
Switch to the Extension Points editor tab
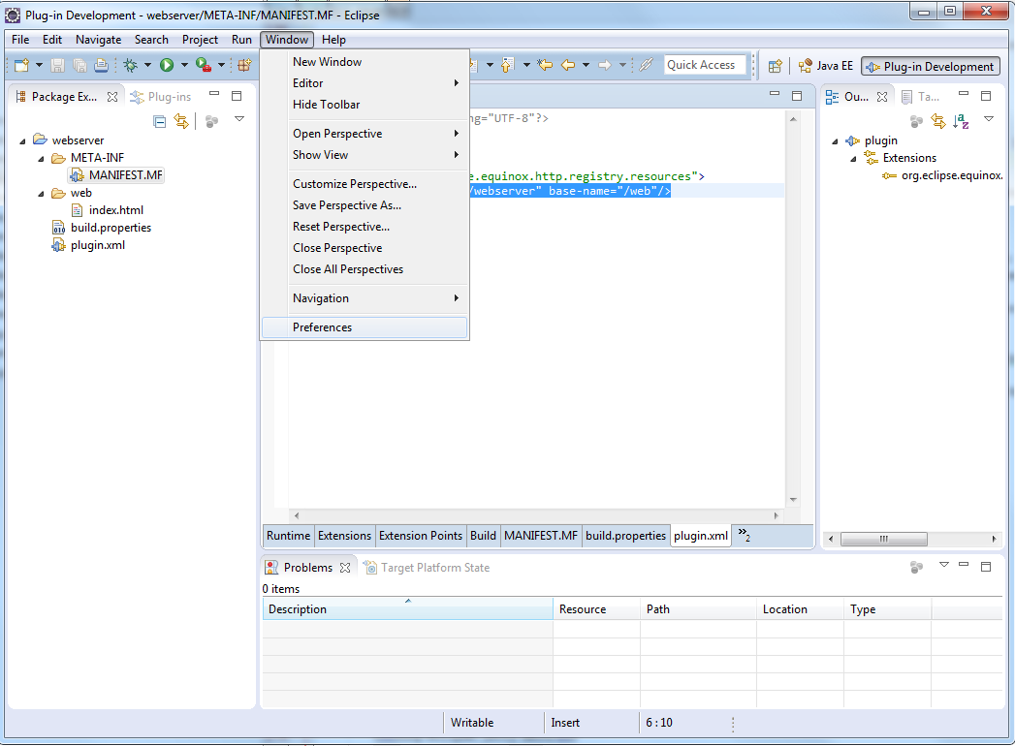click(x=421, y=536)
